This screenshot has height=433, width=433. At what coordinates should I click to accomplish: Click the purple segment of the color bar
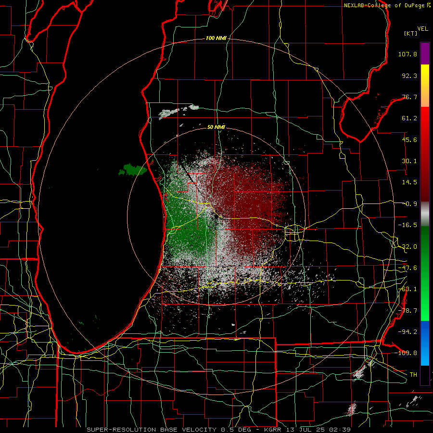click(x=425, y=53)
